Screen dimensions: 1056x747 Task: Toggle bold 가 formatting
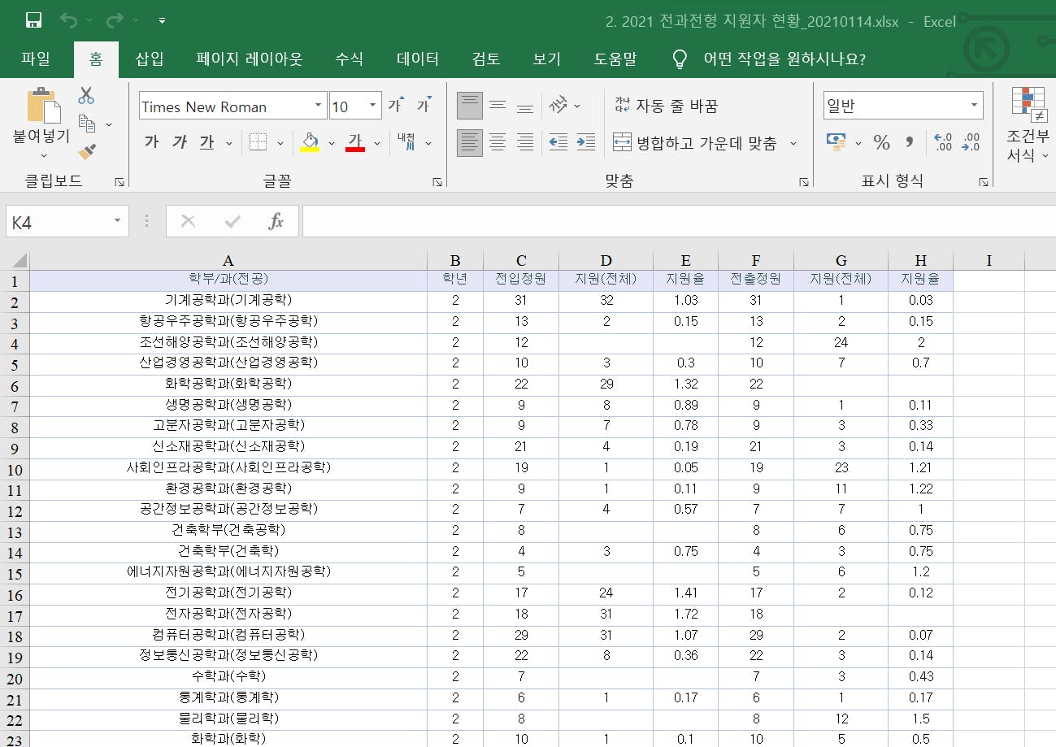click(x=151, y=142)
